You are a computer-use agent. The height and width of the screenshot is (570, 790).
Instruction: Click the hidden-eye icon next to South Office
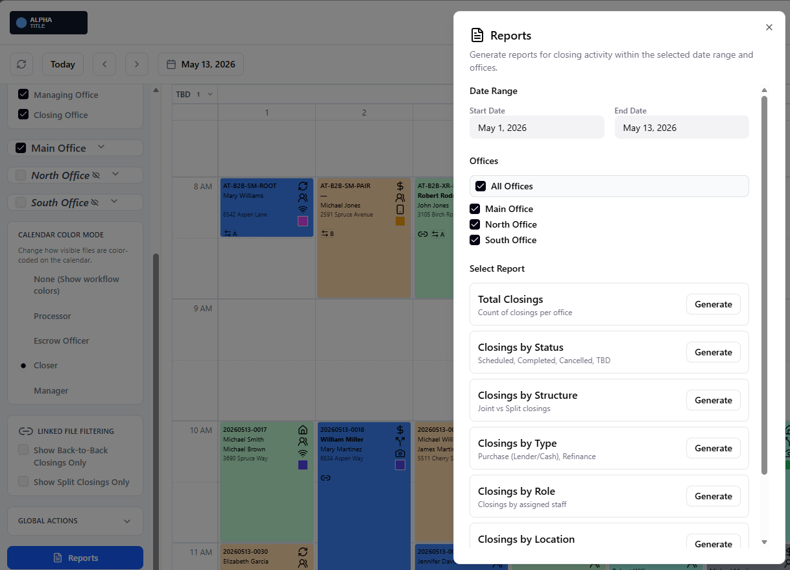click(x=95, y=202)
